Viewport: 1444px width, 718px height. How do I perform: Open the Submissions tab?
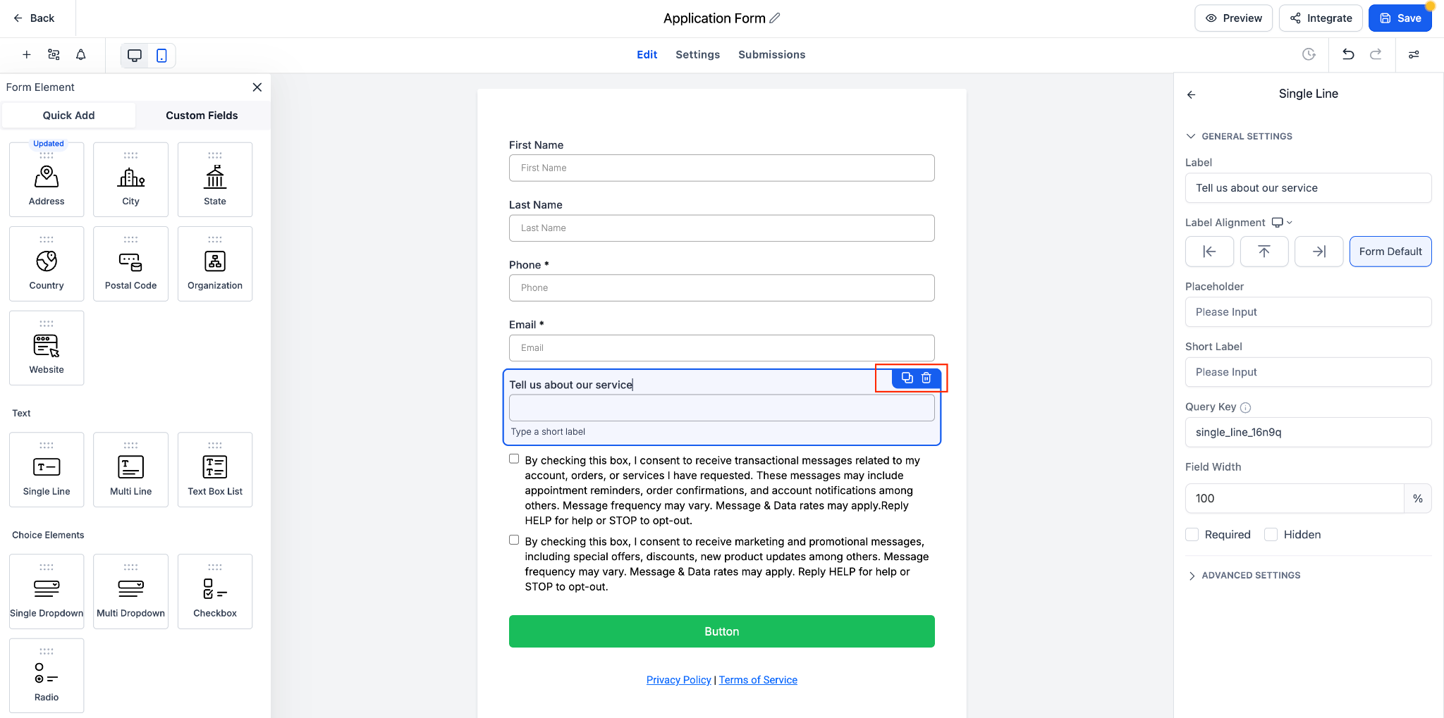pos(771,55)
